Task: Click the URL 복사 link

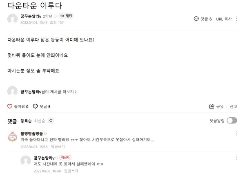Action: pyautogui.click(x=224, y=19)
